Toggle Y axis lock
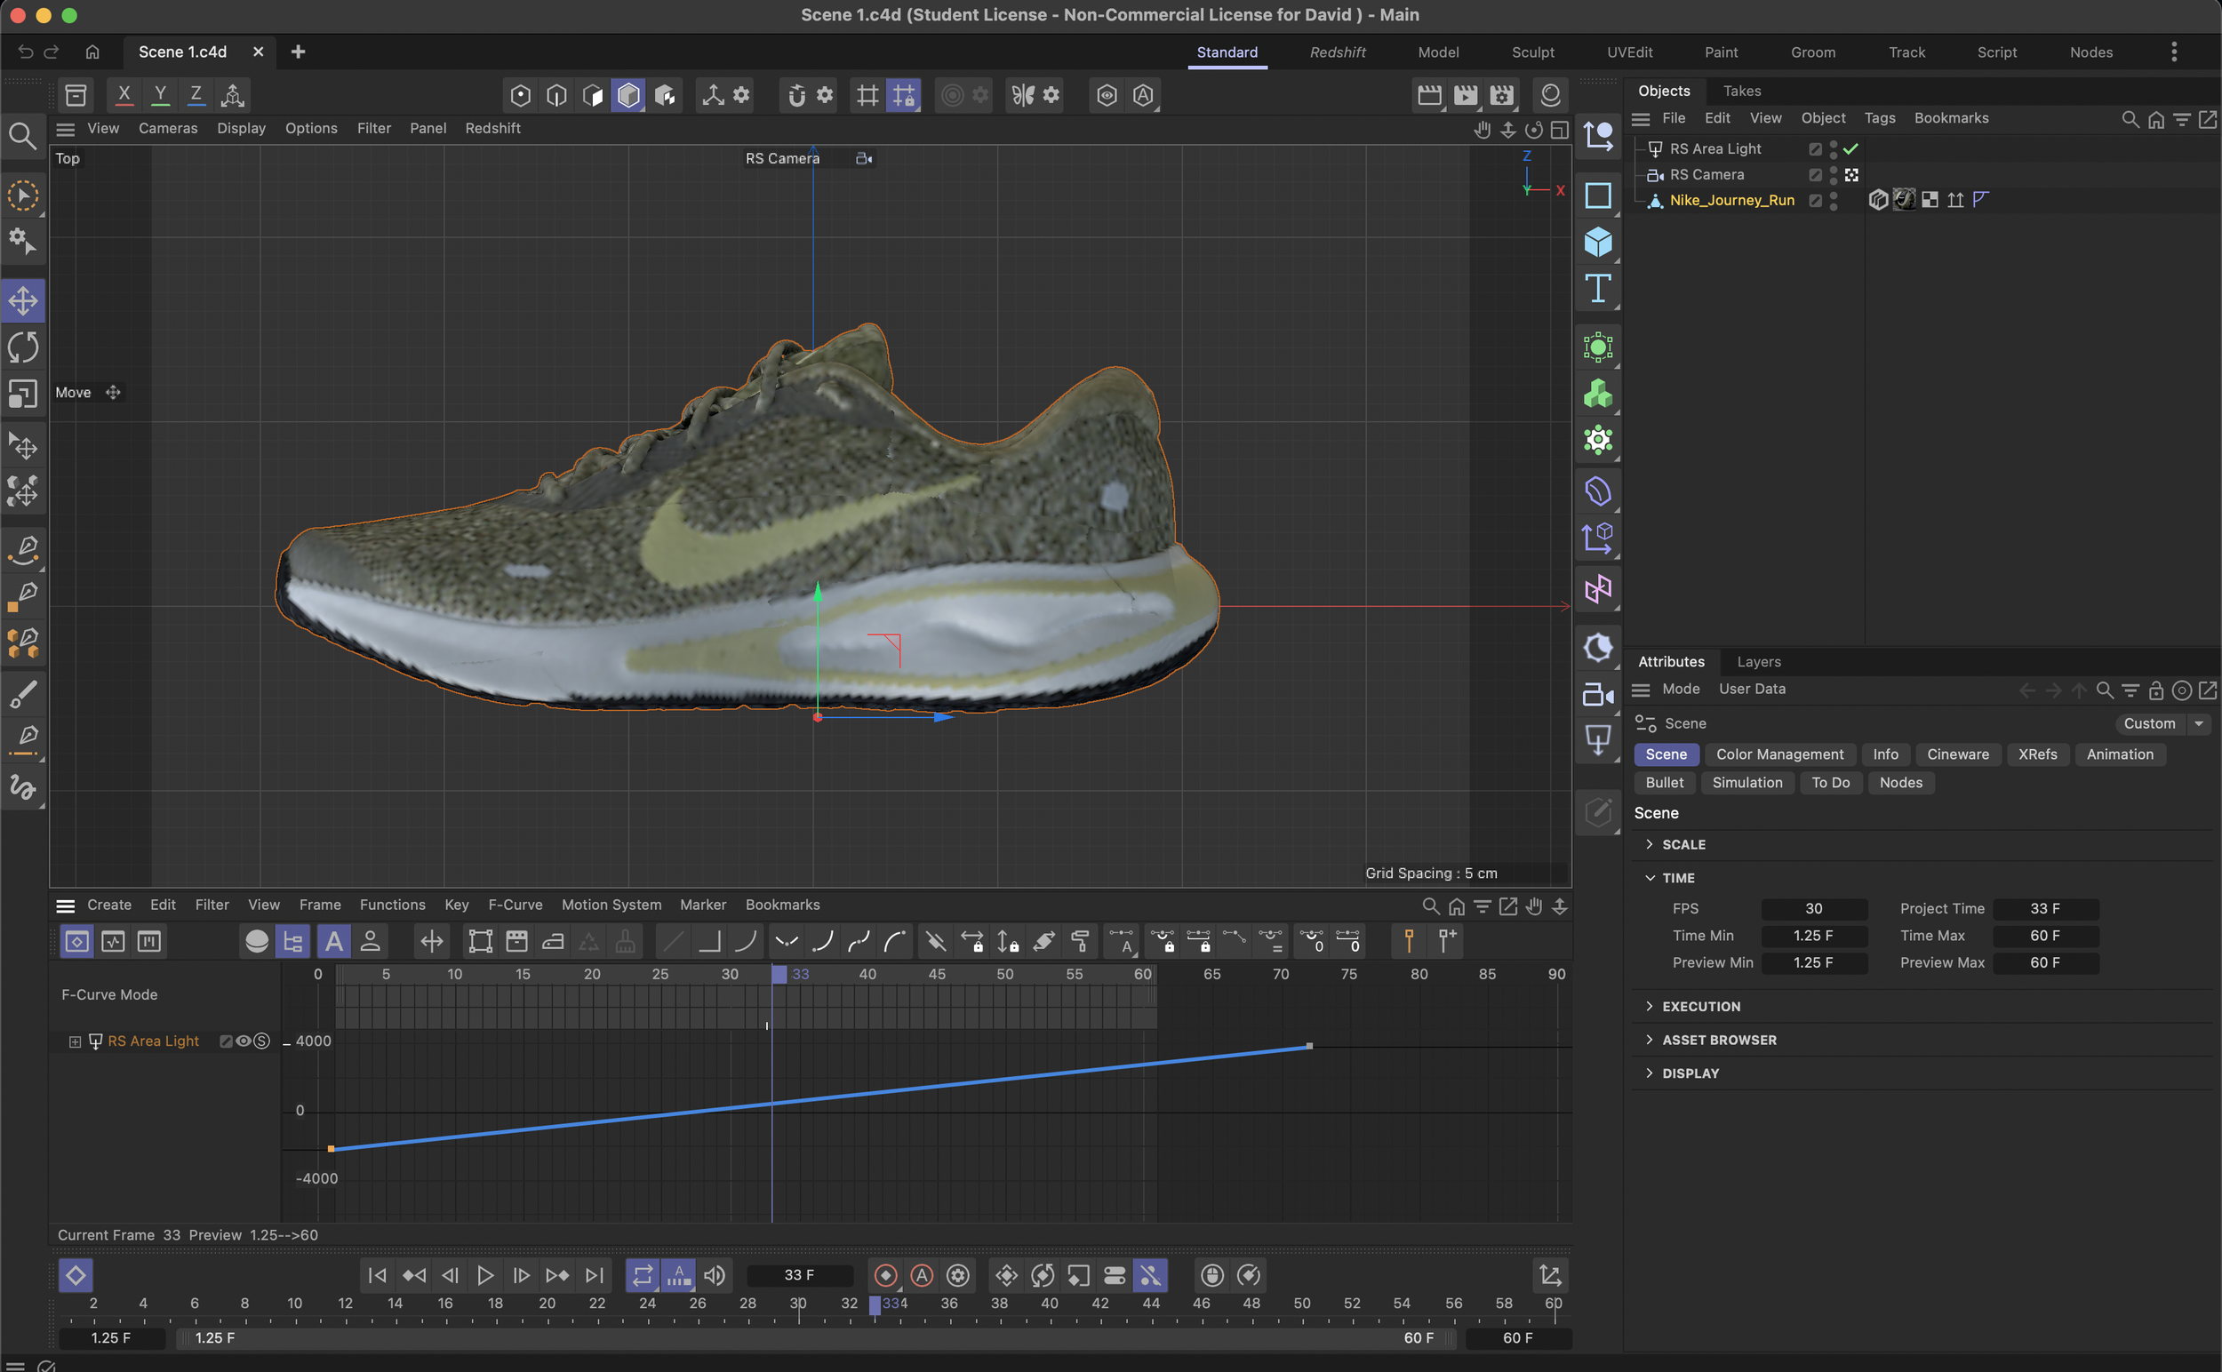The image size is (2222, 1372). [160, 94]
